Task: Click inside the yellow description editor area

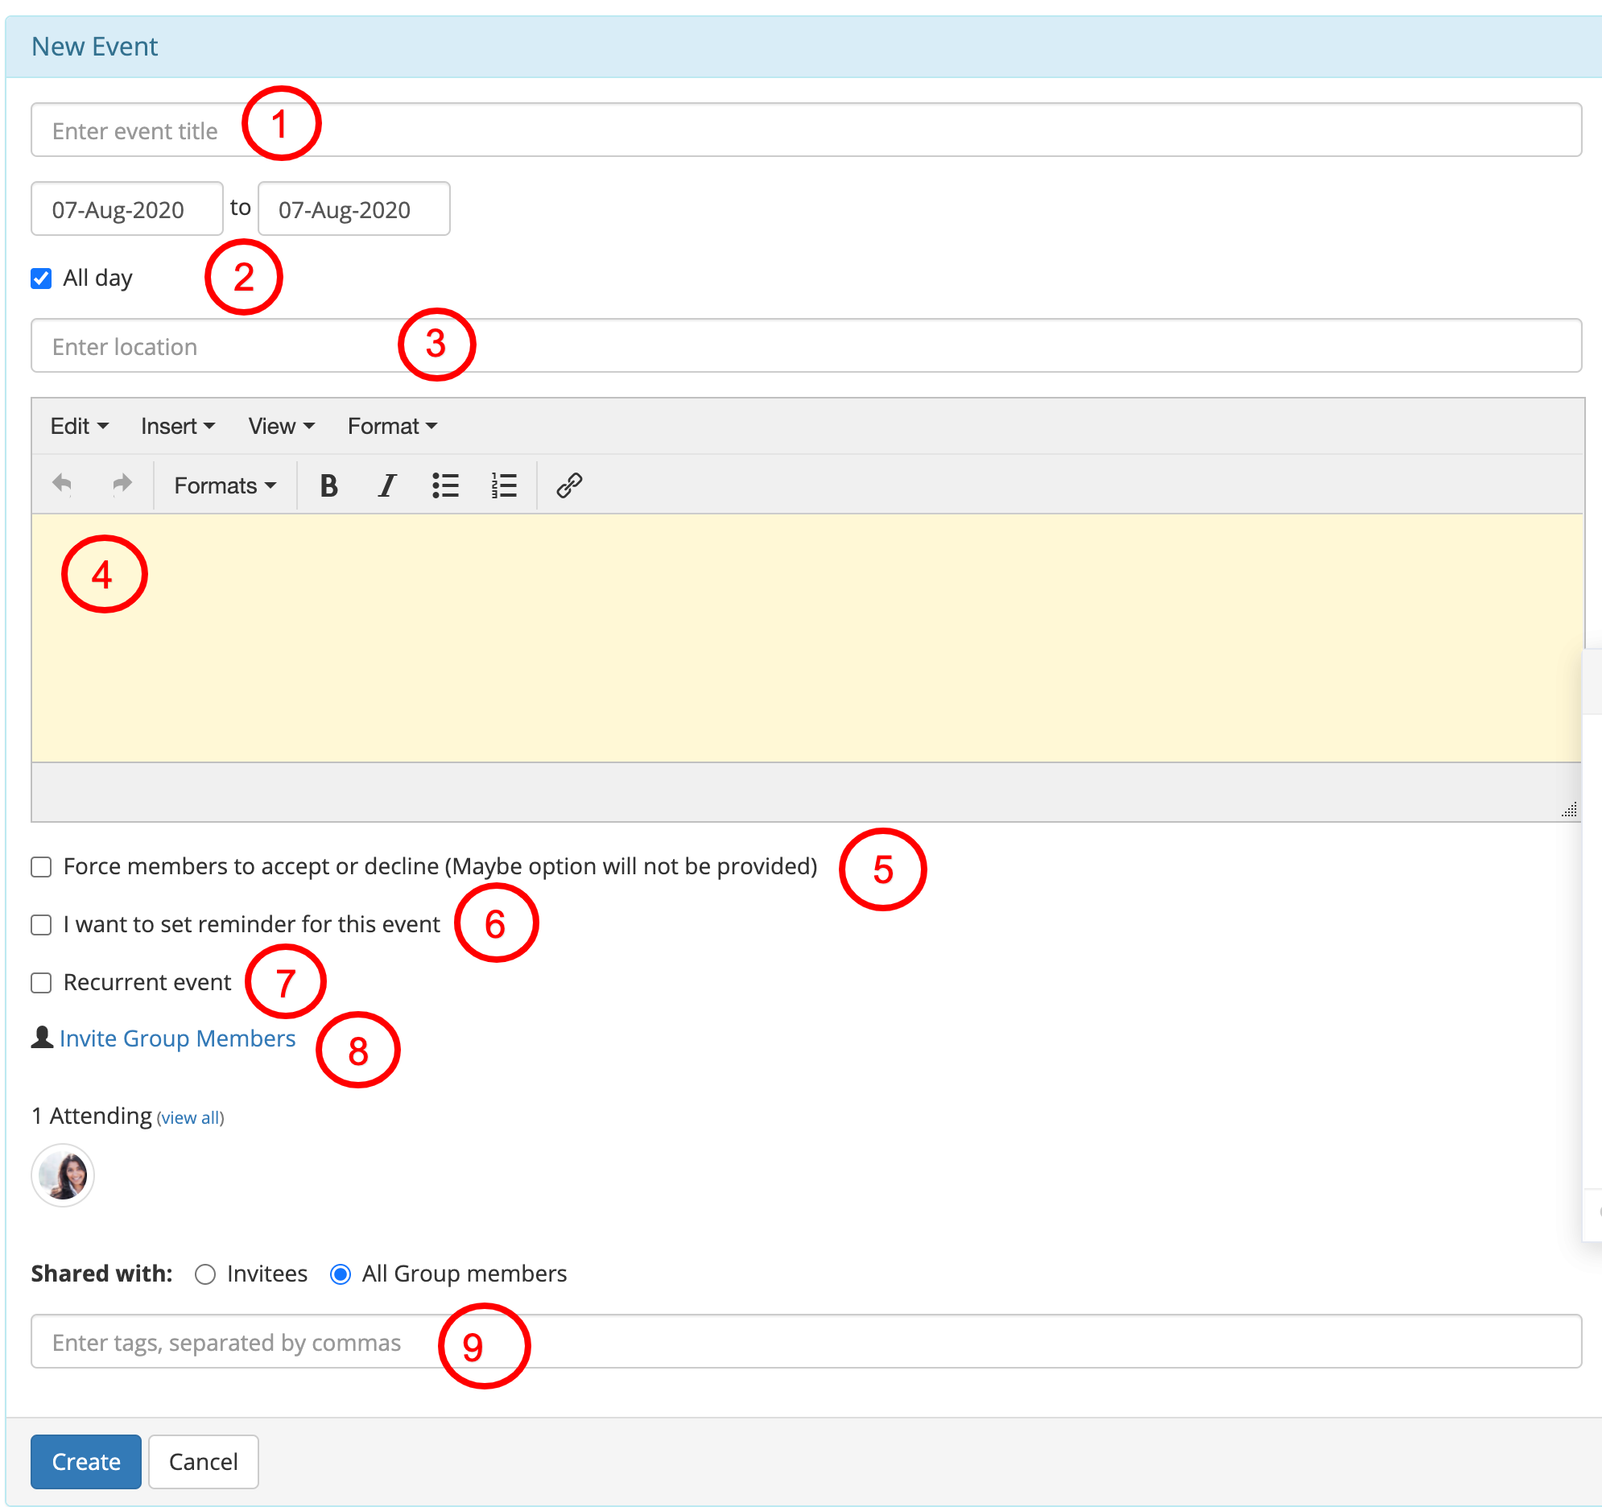Action: (806, 638)
